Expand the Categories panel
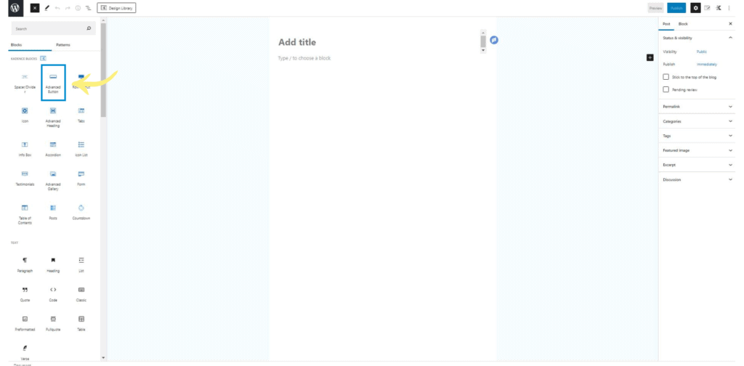 pyautogui.click(x=698, y=121)
